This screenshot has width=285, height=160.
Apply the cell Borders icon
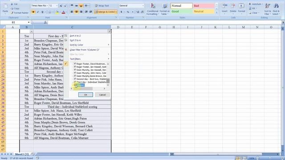point(49,12)
